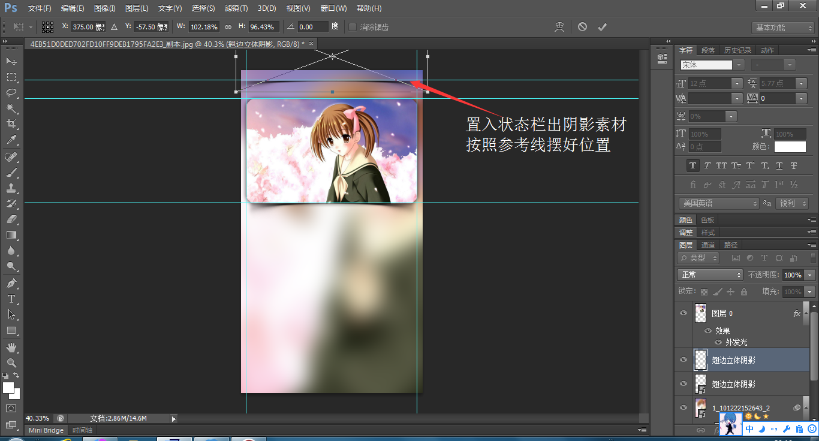Open the 正常 blend mode dropdown
The image size is (819, 441).
point(710,274)
